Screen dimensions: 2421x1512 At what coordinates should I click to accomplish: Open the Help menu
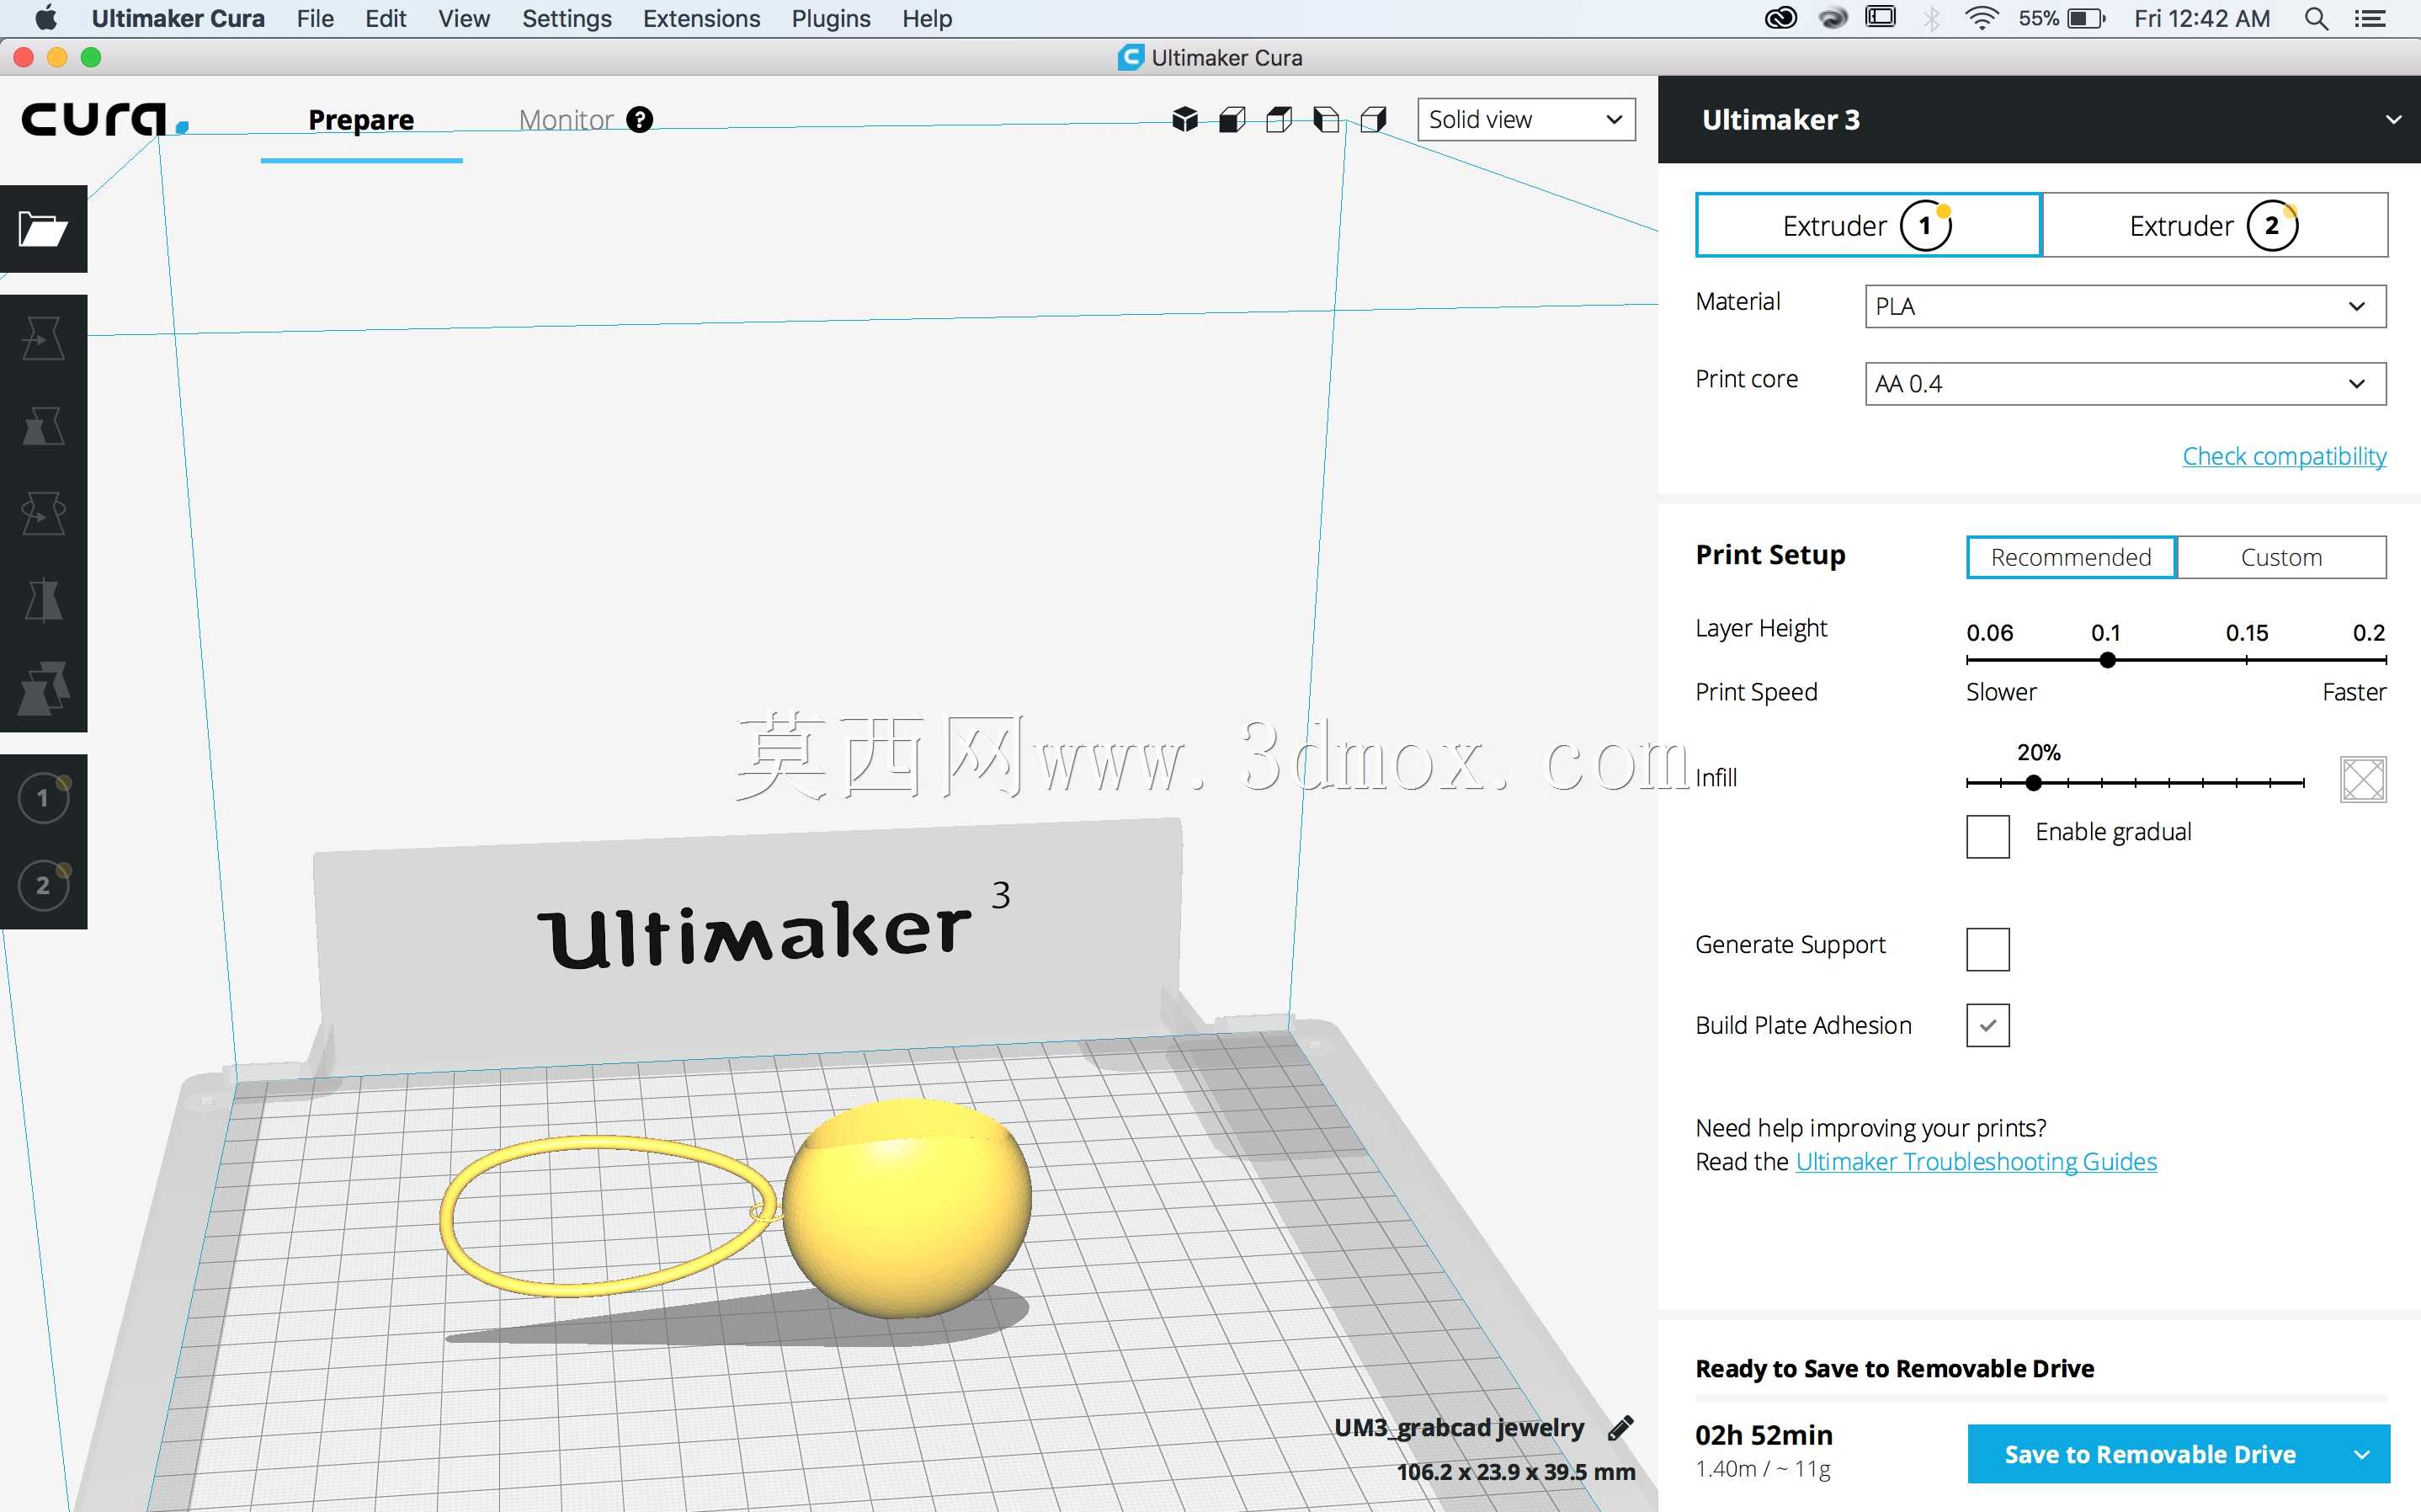pyautogui.click(x=927, y=18)
